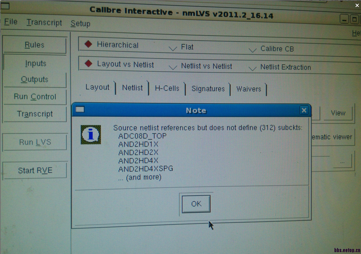Close the Note dialog with X
Viewport: 361px width, 254px height.
[304, 110]
